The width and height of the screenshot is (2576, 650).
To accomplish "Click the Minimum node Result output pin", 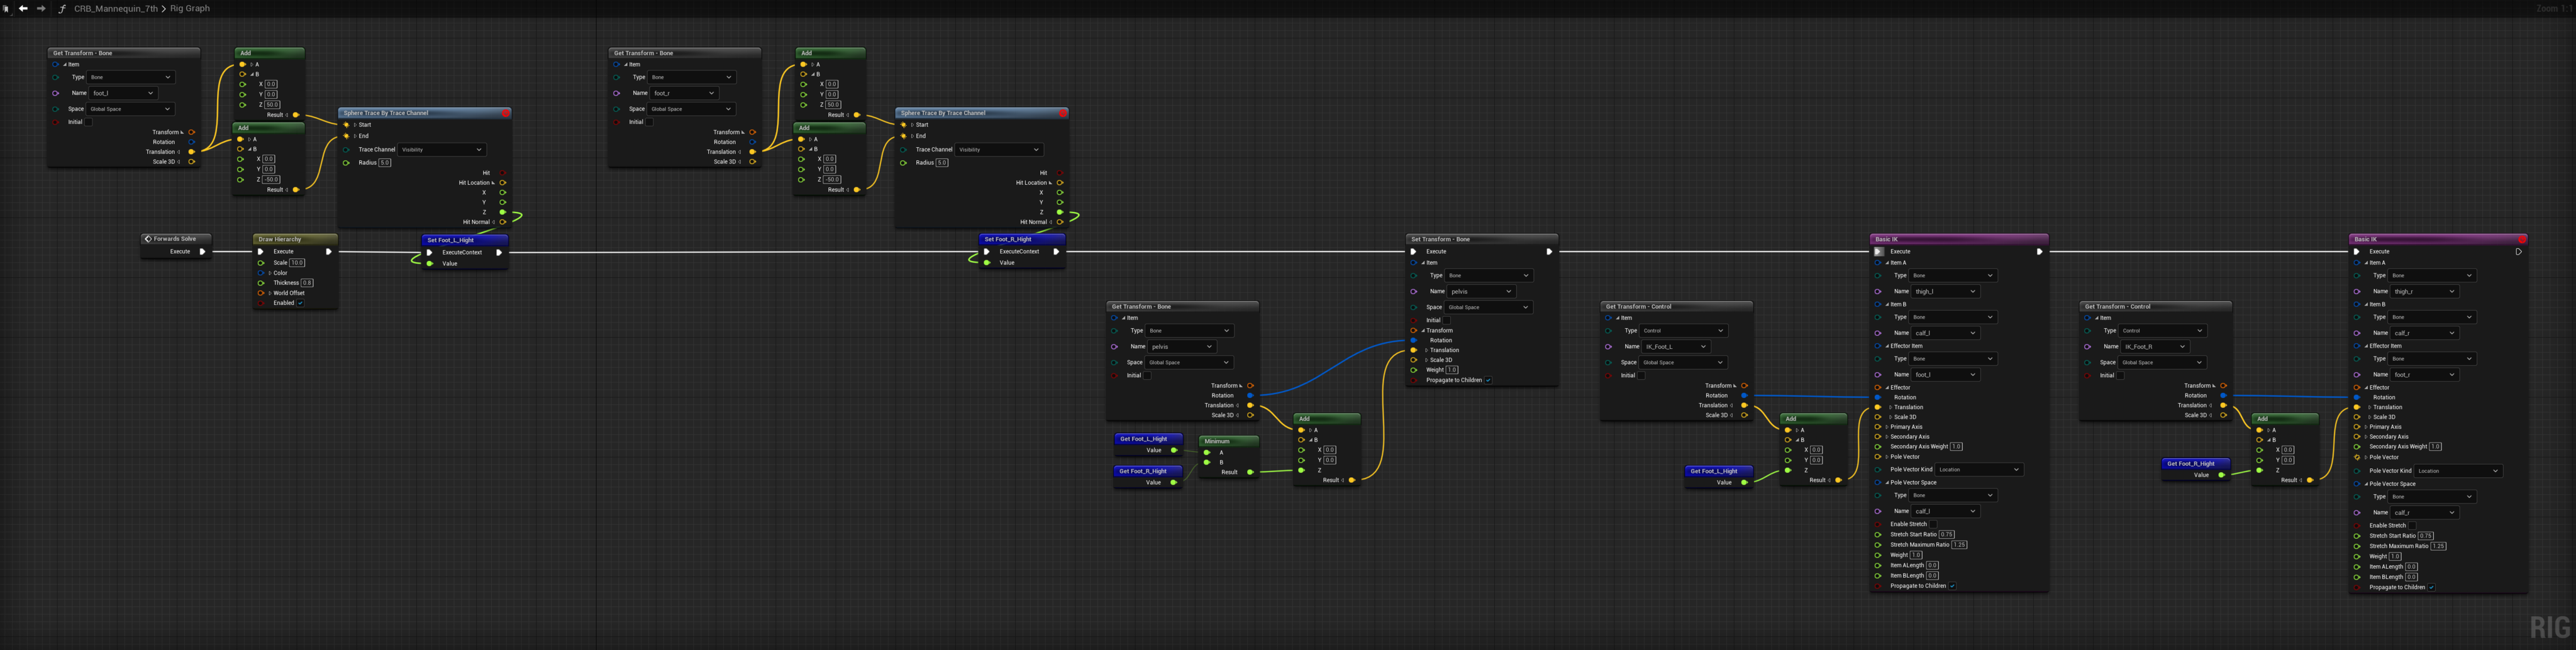I will (x=1250, y=472).
